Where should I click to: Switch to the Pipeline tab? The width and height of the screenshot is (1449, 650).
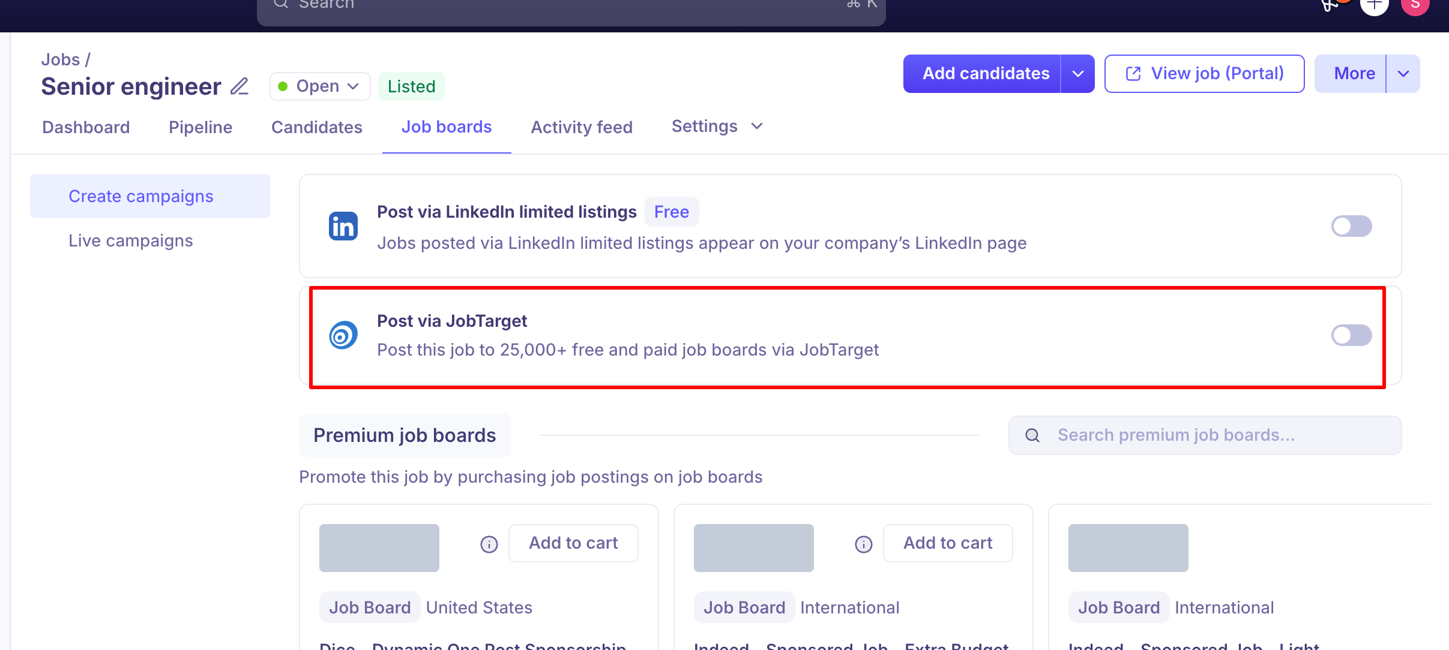tap(200, 127)
